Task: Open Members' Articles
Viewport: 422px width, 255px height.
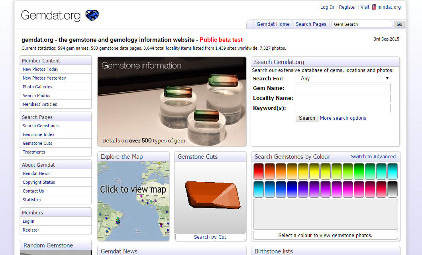Action: pyautogui.click(x=40, y=104)
